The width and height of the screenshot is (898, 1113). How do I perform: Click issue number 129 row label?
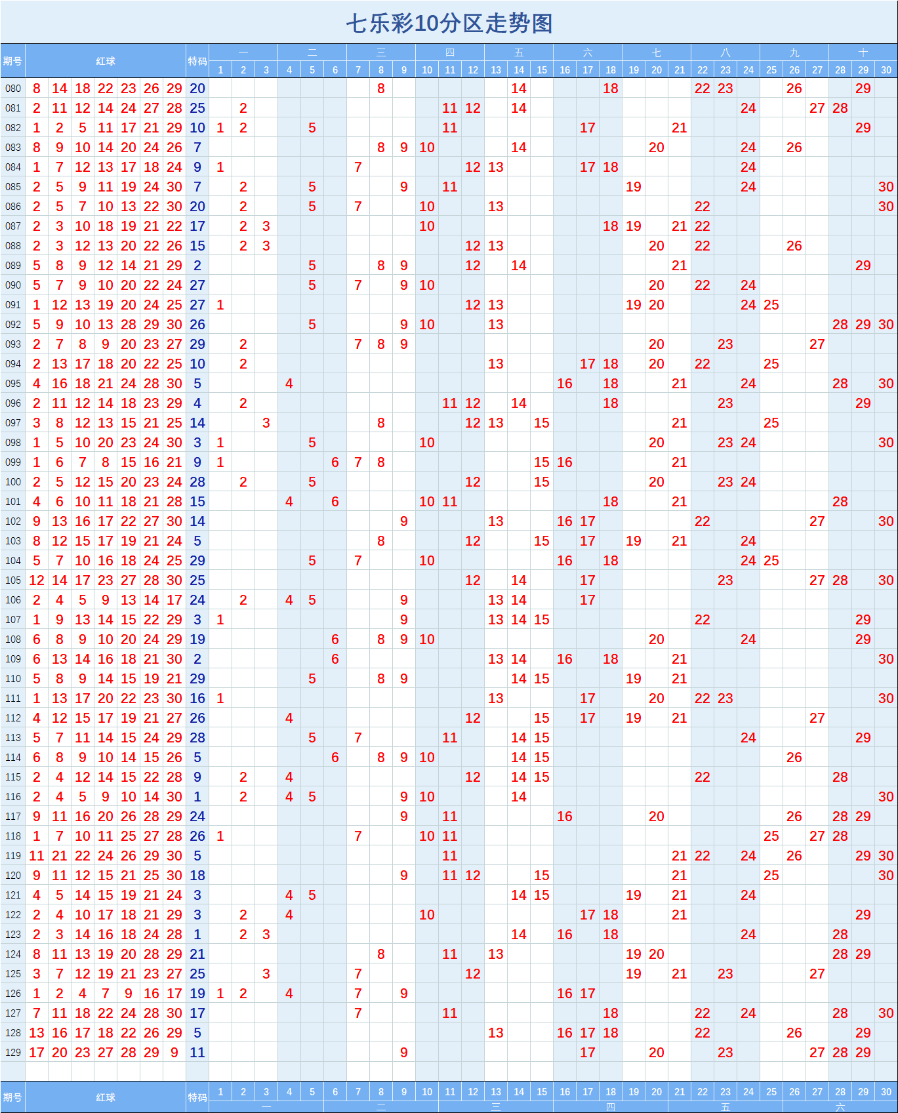pos(13,1053)
